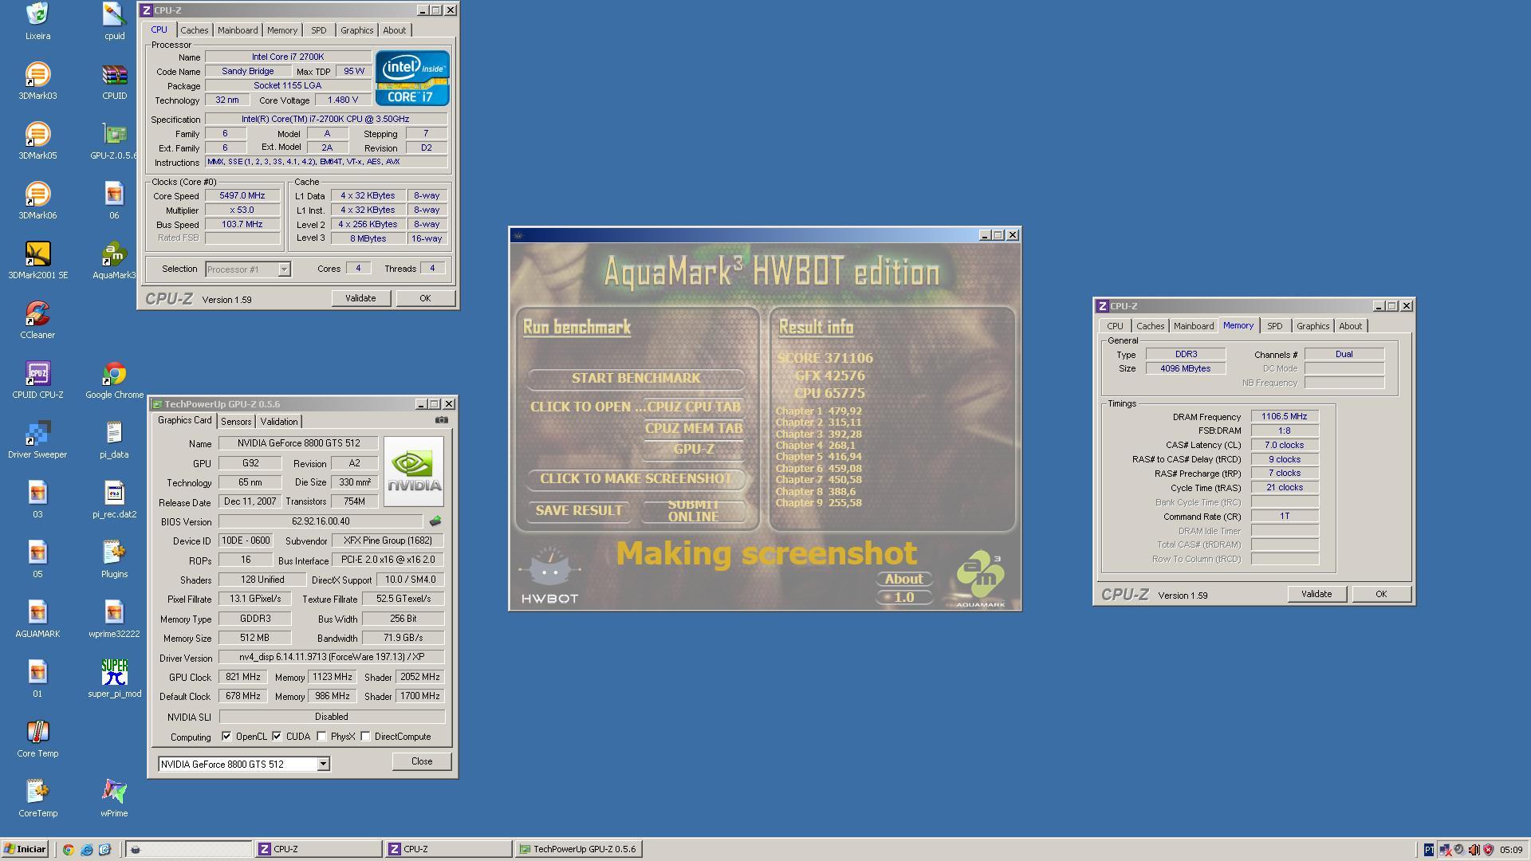Switch to Mainboard tab in top-left CPU-Z

click(x=238, y=30)
